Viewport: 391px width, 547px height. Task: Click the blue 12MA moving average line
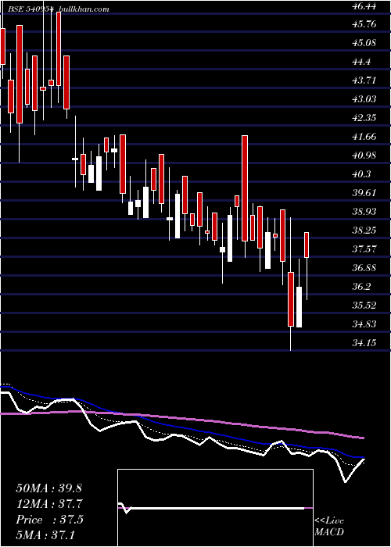coord(181,428)
